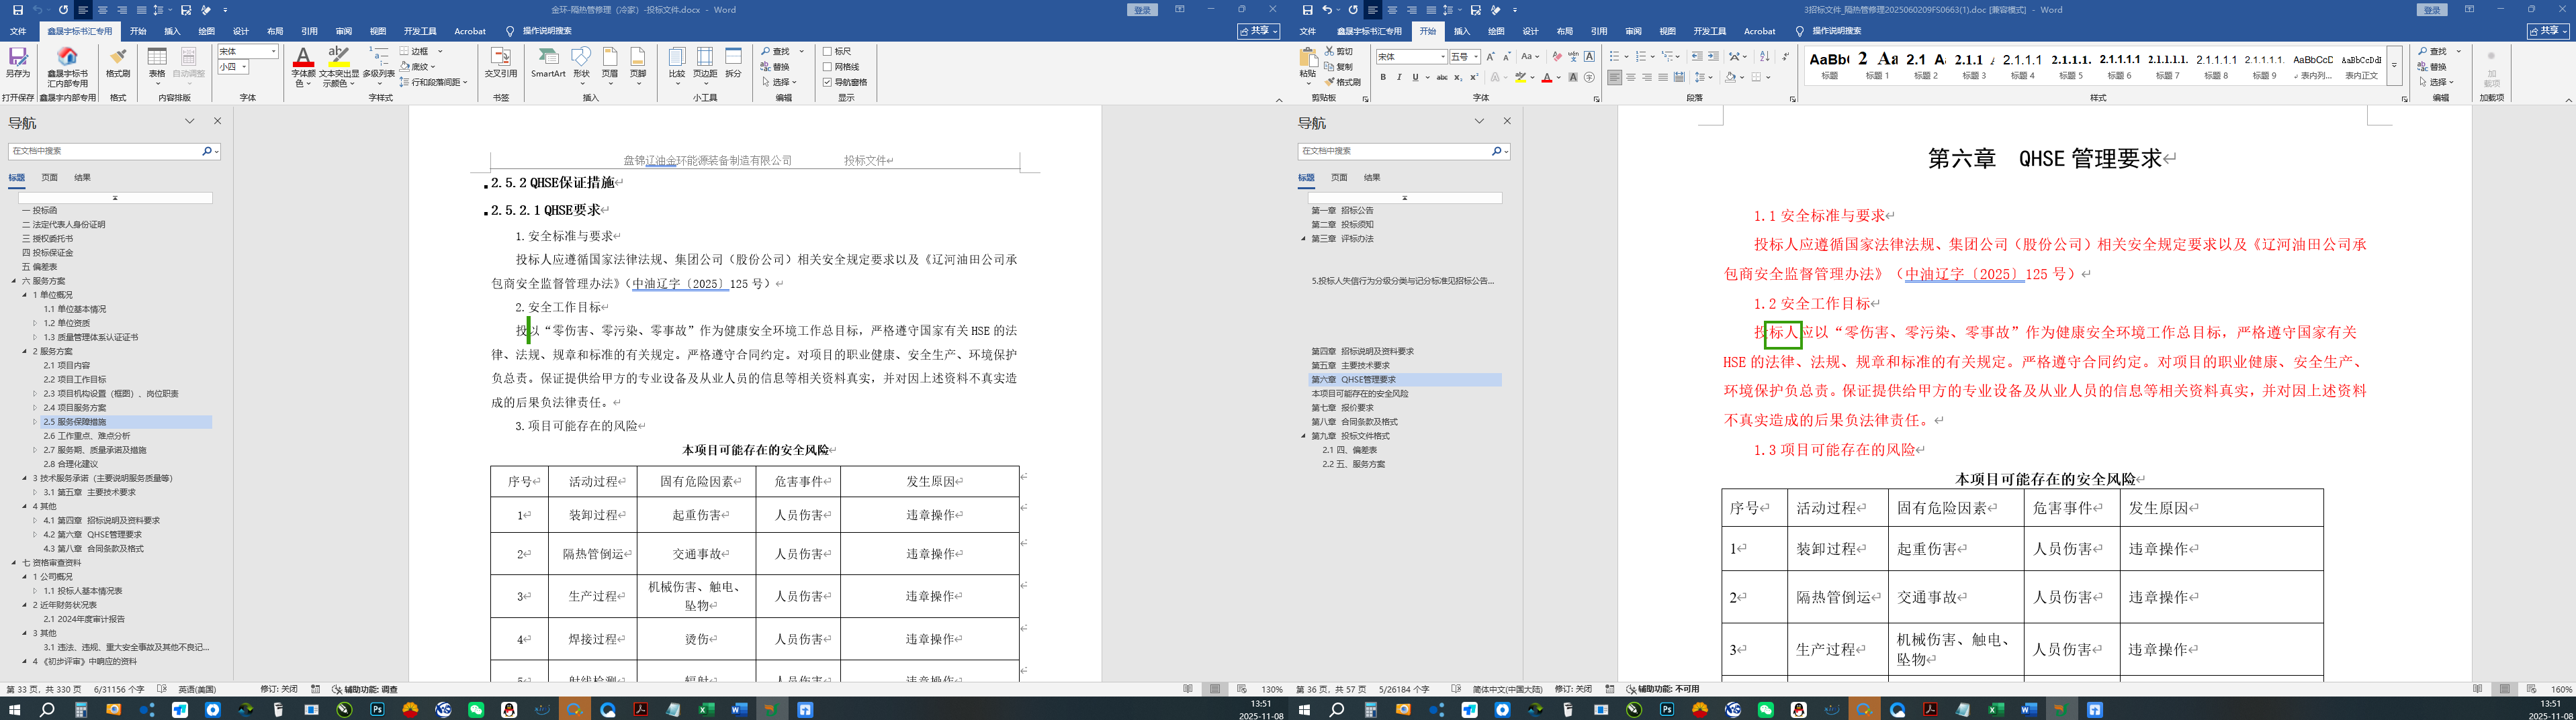Open 审阅 tab in left Word window

[x=343, y=31]
